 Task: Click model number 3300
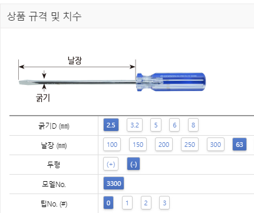point(114,183)
